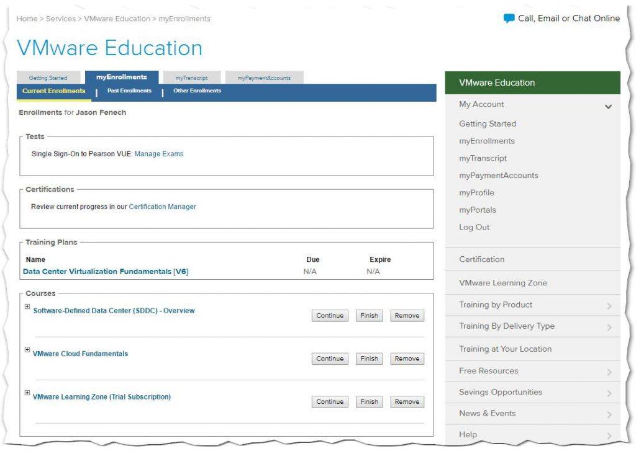This screenshot has width=636, height=451.
Task: Open the Manage Exams link
Action: pos(159,154)
